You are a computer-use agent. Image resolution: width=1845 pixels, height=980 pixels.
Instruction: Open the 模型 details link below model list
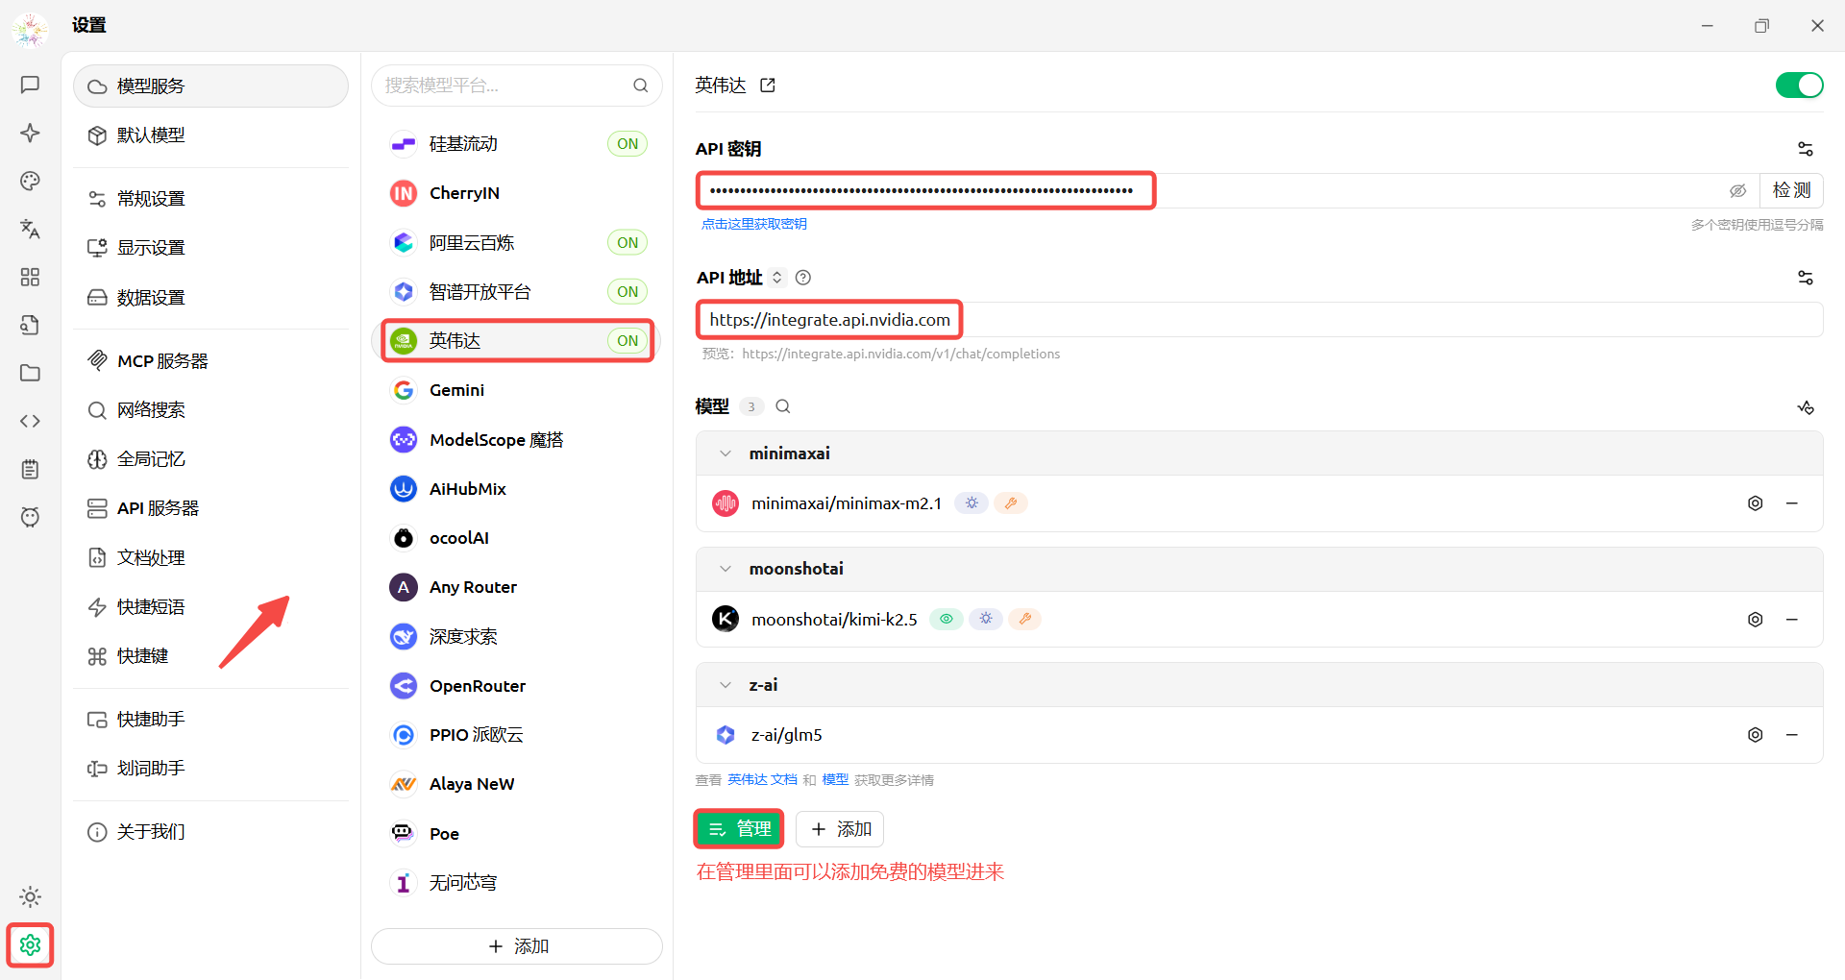[x=835, y=780]
